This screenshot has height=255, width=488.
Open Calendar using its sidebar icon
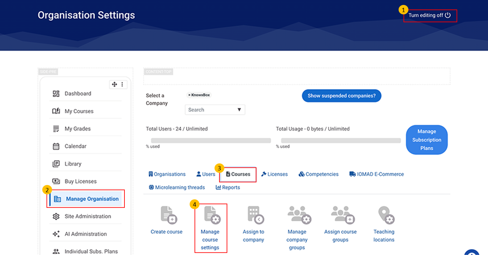pyautogui.click(x=56, y=146)
